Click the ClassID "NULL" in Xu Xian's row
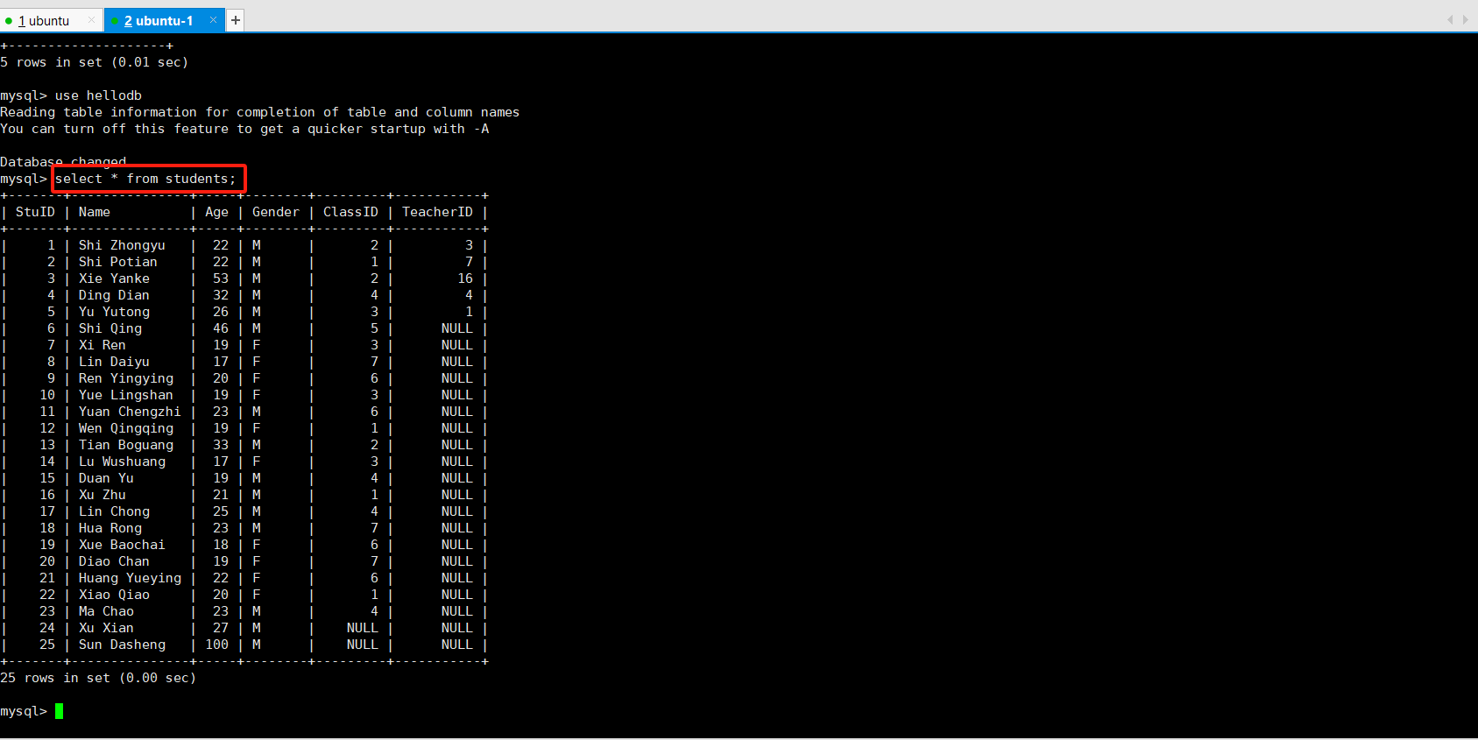1478x740 pixels. tap(363, 628)
